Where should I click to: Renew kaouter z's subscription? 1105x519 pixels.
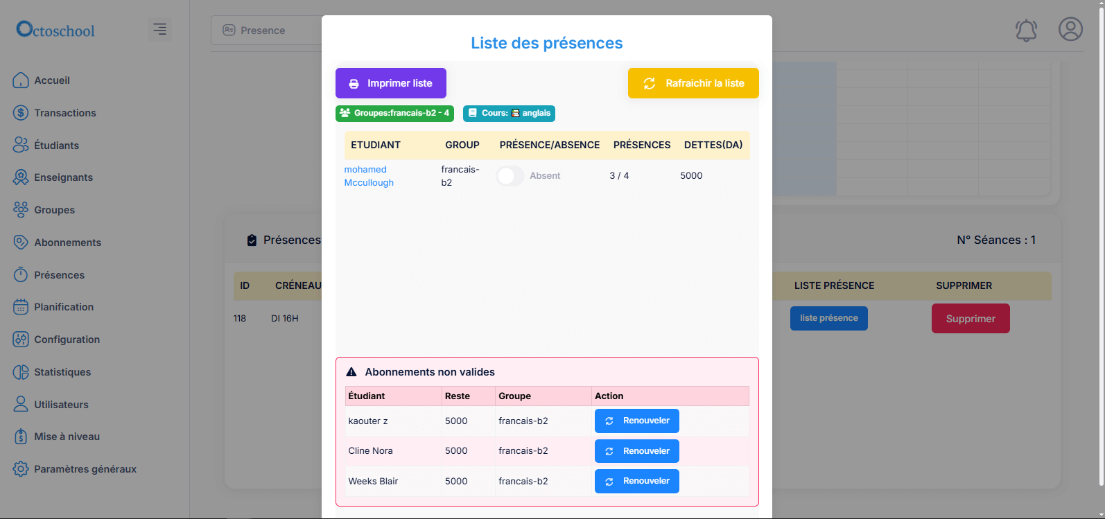click(x=636, y=421)
